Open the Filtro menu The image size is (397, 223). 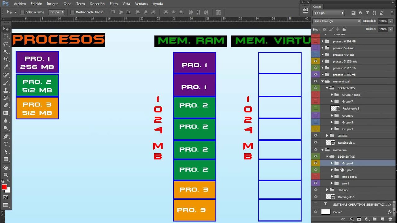114,4
